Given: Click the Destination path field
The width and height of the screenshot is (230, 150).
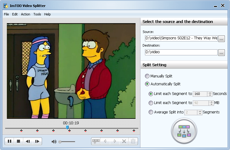Looking at the screenshot, I should coord(181,52).
